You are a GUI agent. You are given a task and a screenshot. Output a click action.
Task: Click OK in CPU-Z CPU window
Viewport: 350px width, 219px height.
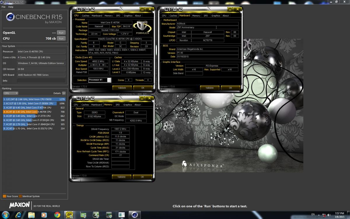pos(143,88)
